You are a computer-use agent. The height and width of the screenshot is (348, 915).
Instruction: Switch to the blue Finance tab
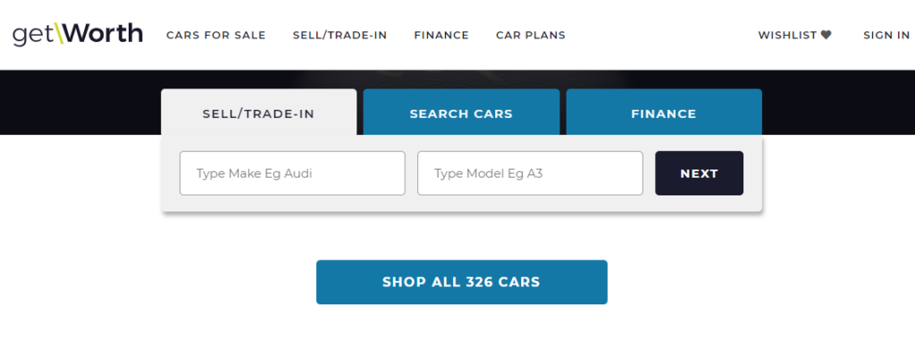[664, 113]
